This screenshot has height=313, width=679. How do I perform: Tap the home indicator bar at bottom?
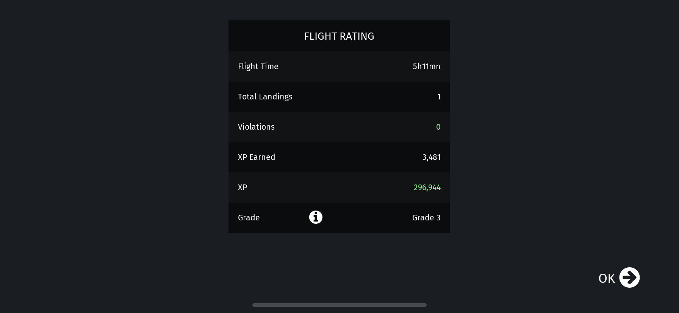point(339,305)
